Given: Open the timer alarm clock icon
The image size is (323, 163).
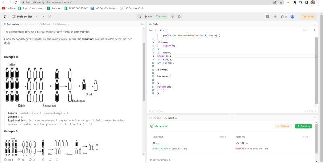Looking at the screenshot, I should [172, 17].
